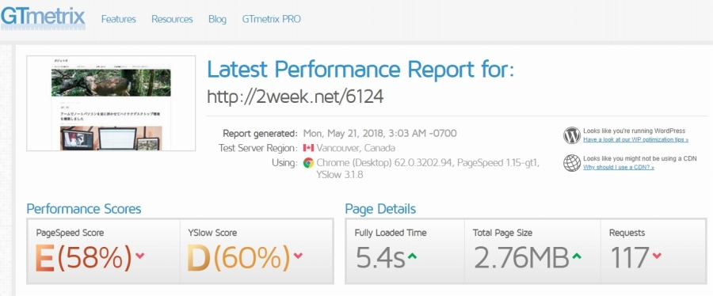Click the PageSpeed Score E(58%) grade

click(83, 257)
